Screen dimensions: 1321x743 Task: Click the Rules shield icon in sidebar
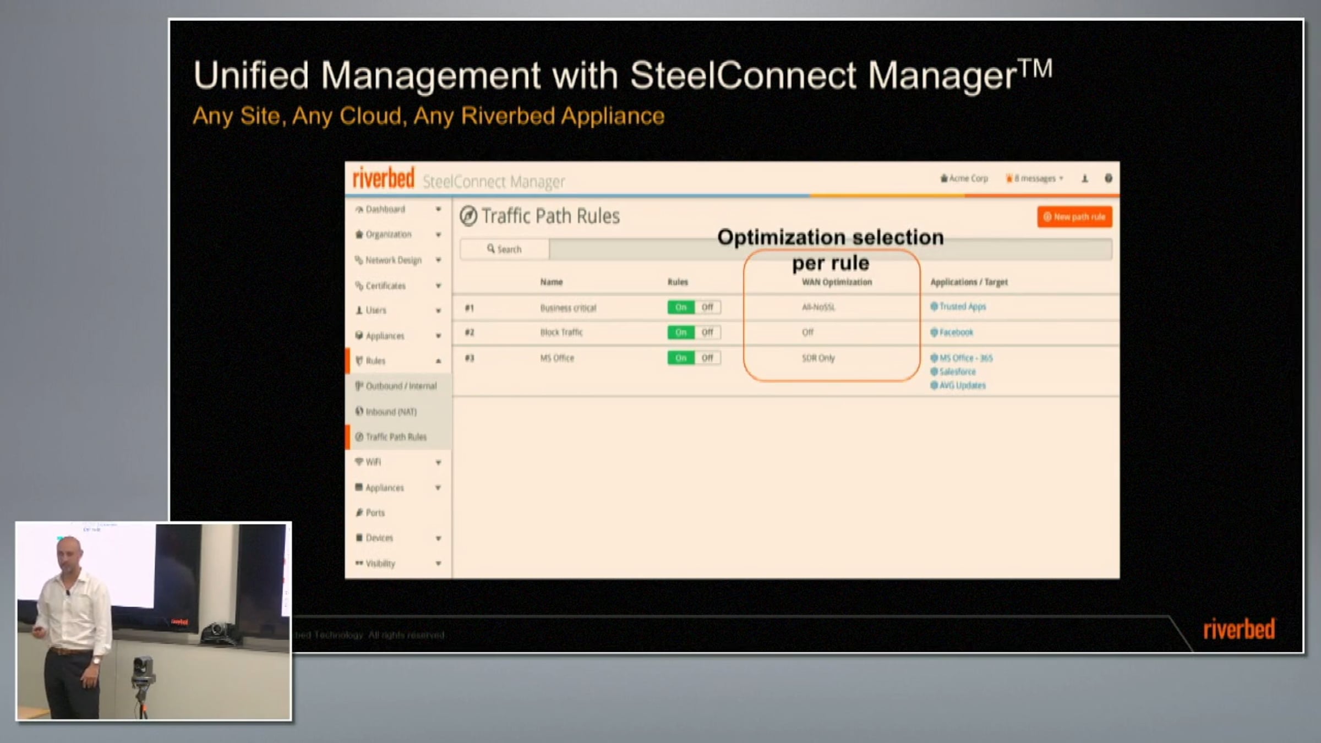click(359, 361)
